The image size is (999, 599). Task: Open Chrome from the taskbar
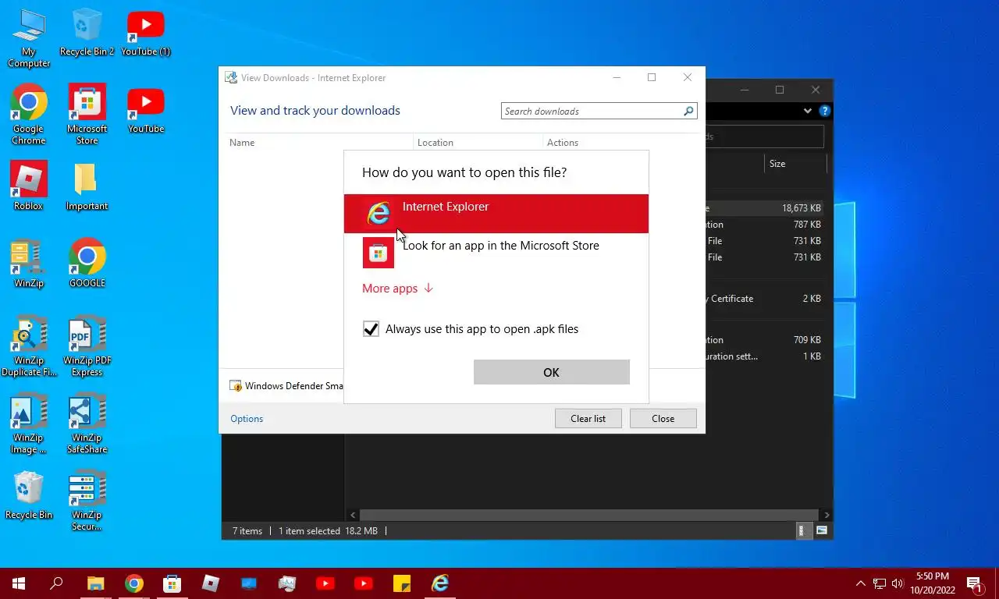(x=134, y=583)
